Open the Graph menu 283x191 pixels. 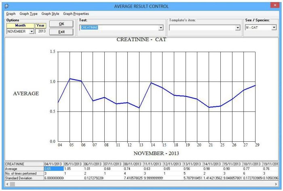[x=11, y=14]
